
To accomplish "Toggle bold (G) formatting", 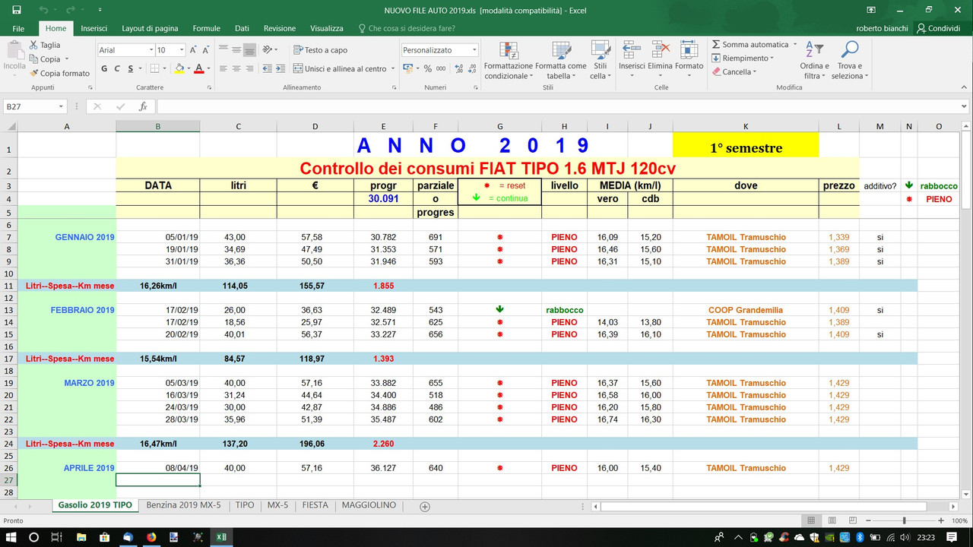I will click(103, 68).
